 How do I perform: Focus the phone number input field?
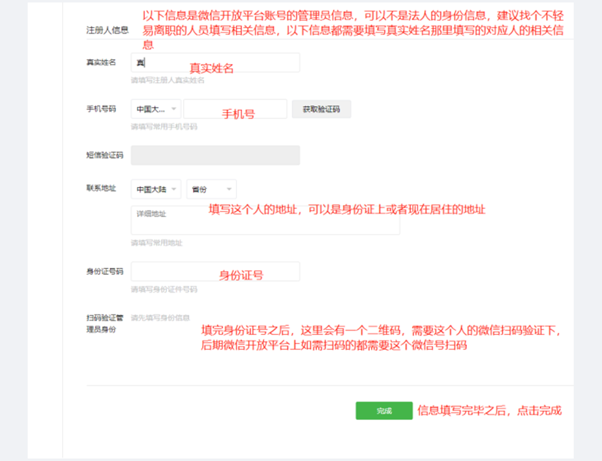(x=235, y=109)
